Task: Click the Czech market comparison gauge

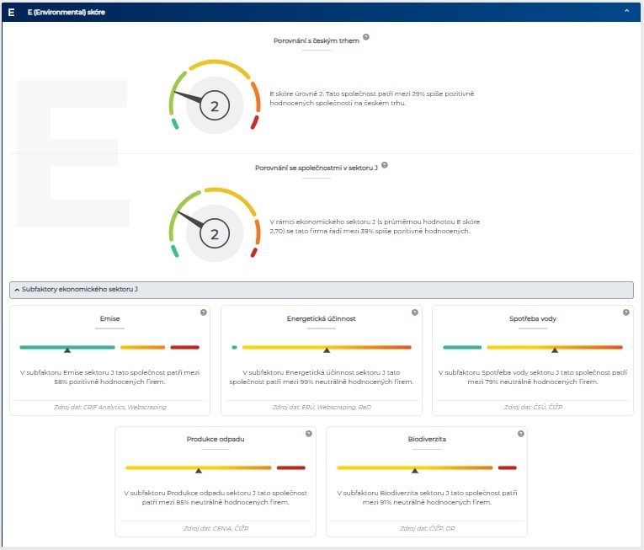Action: pos(215,97)
